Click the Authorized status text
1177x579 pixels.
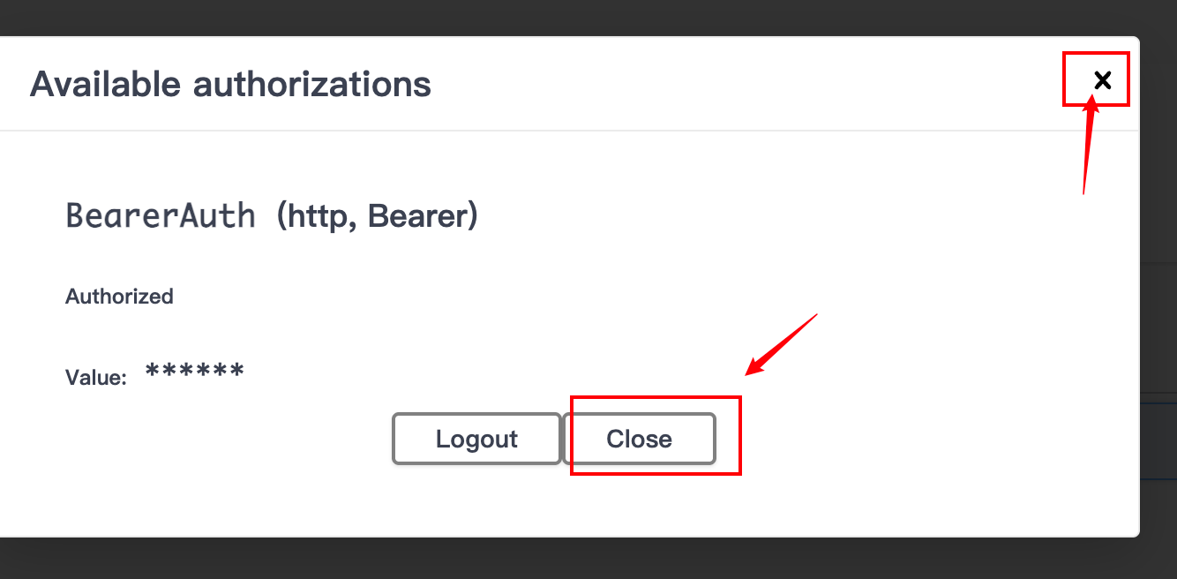coord(119,297)
